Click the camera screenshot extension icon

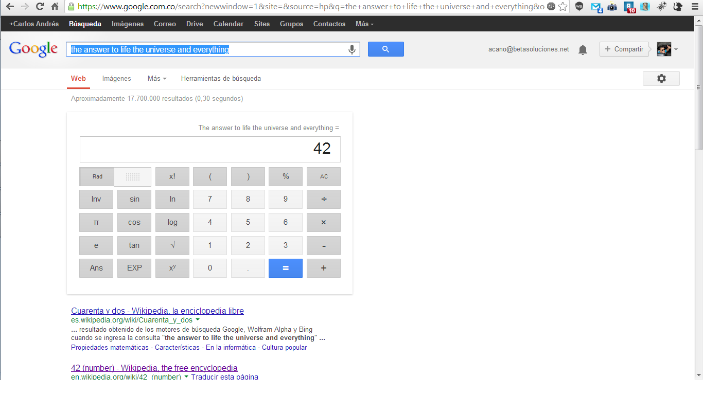pos(612,7)
